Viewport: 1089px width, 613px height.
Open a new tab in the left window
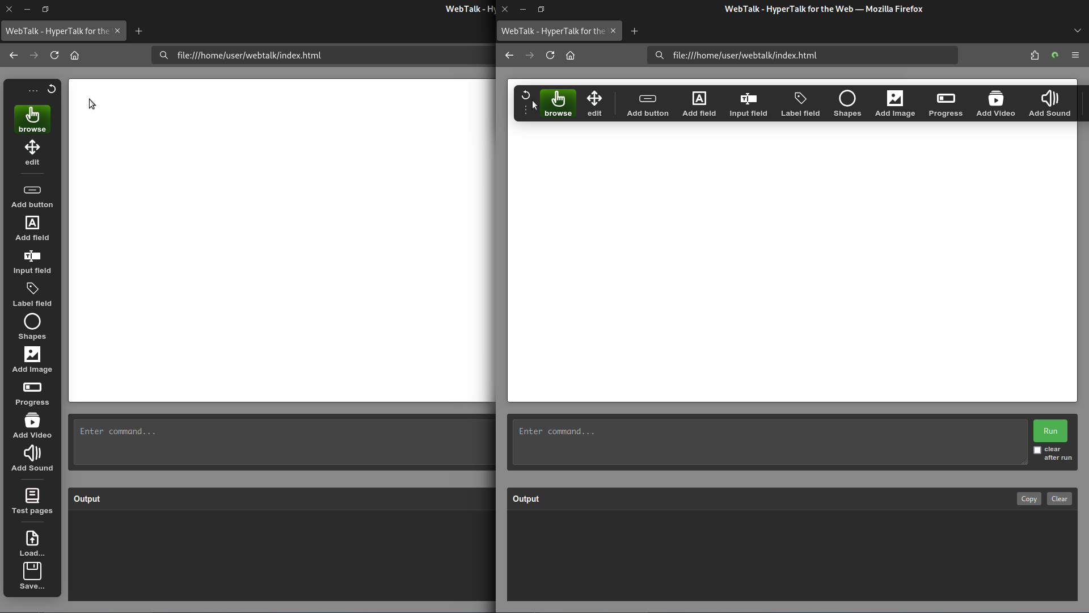click(x=138, y=31)
